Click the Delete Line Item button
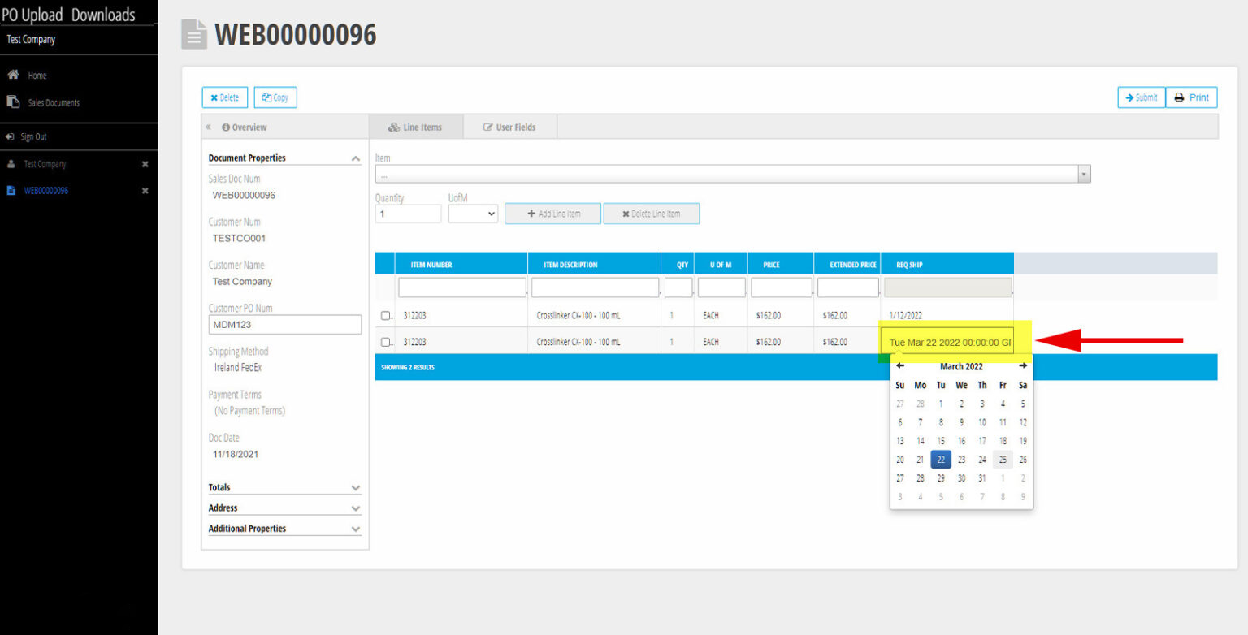Viewport: 1248px width, 635px height. (x=651, y=214)
